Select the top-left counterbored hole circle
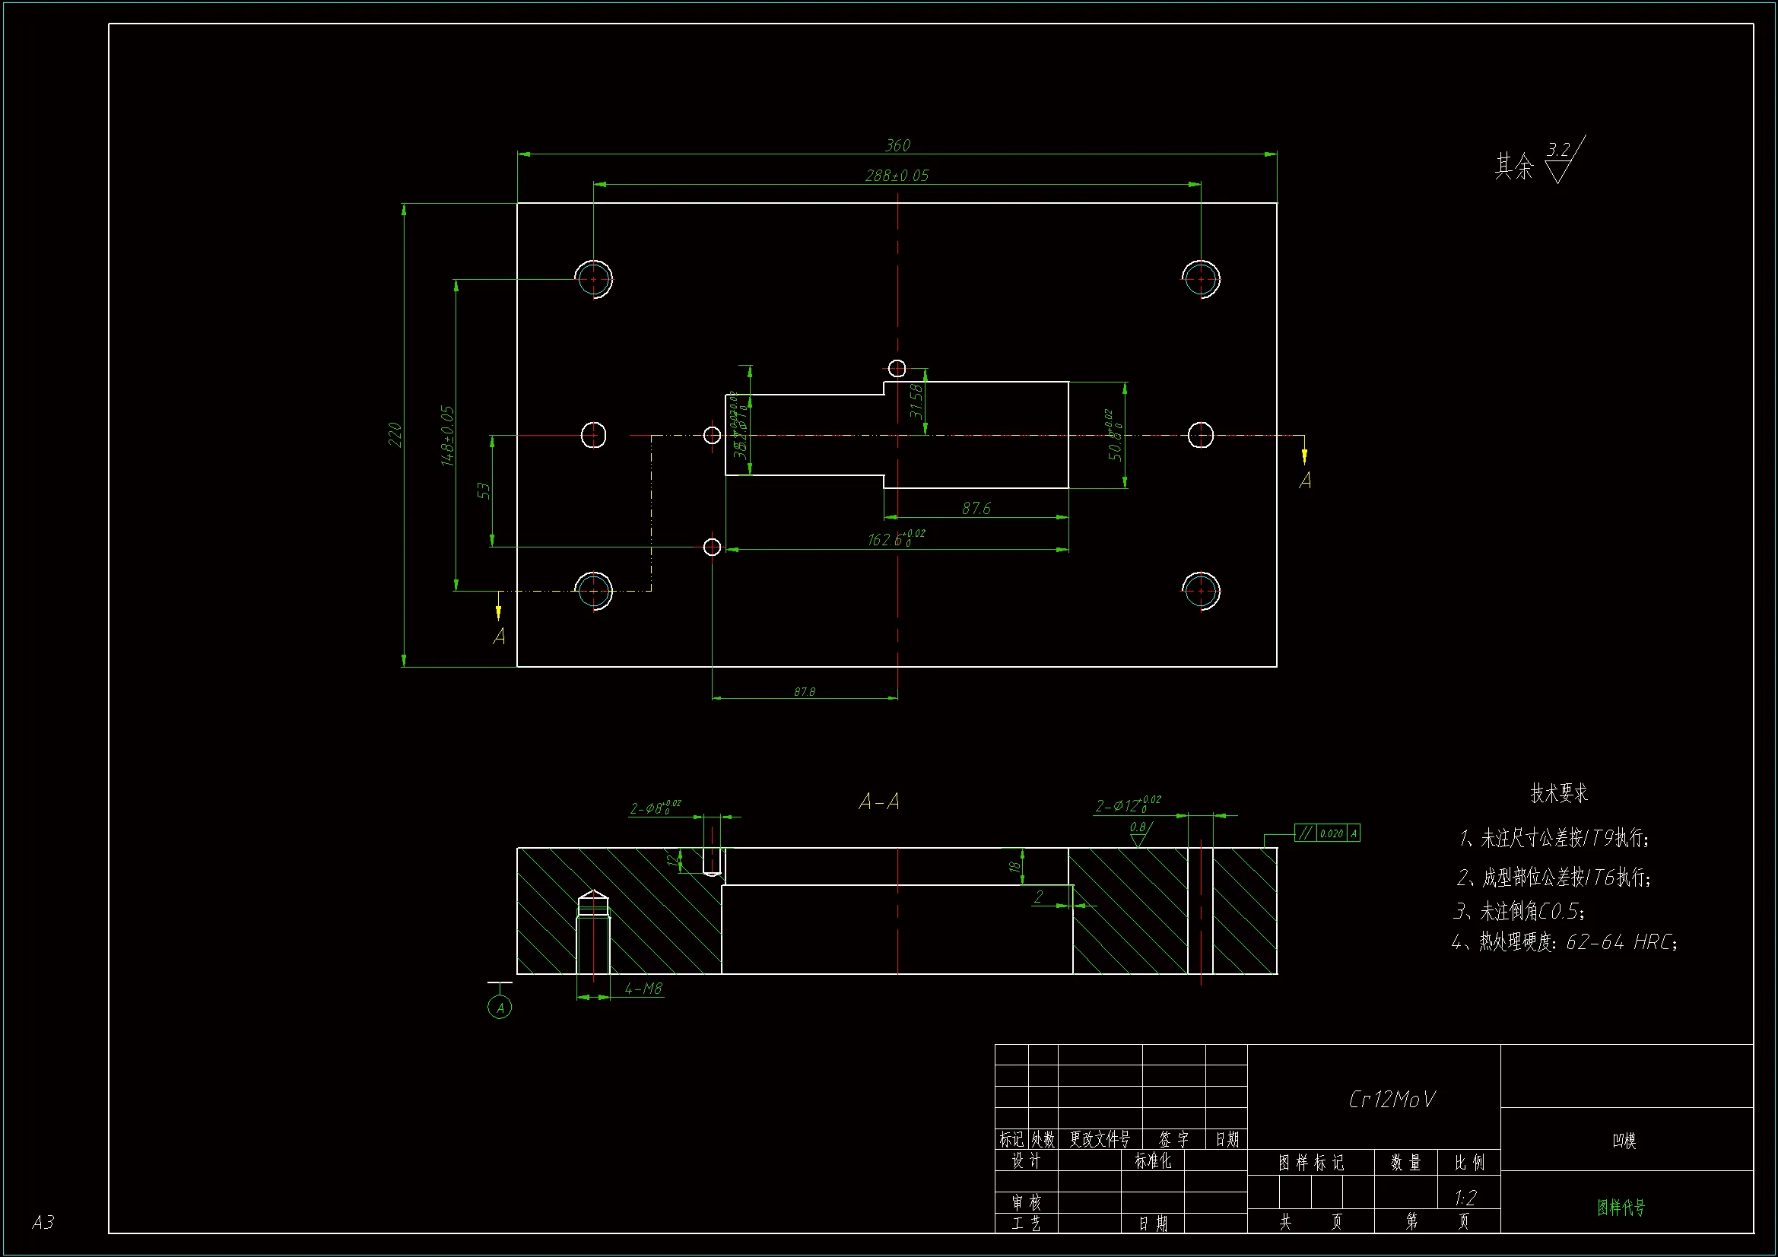The image size is (1778, 1257). click(594, 280)
